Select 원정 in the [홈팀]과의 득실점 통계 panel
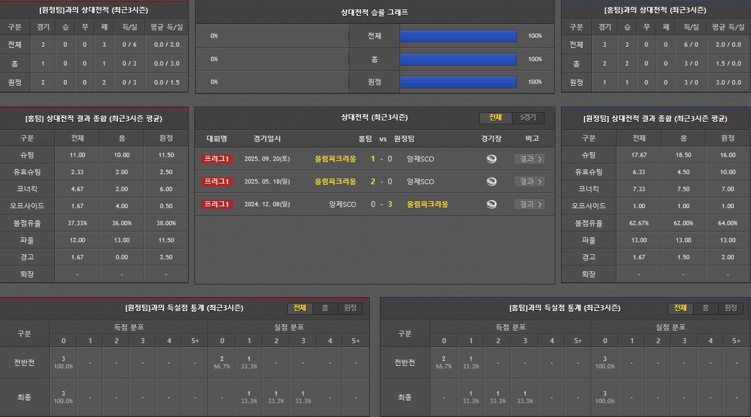This screenshot has width=751, height=417. point(730,308)
